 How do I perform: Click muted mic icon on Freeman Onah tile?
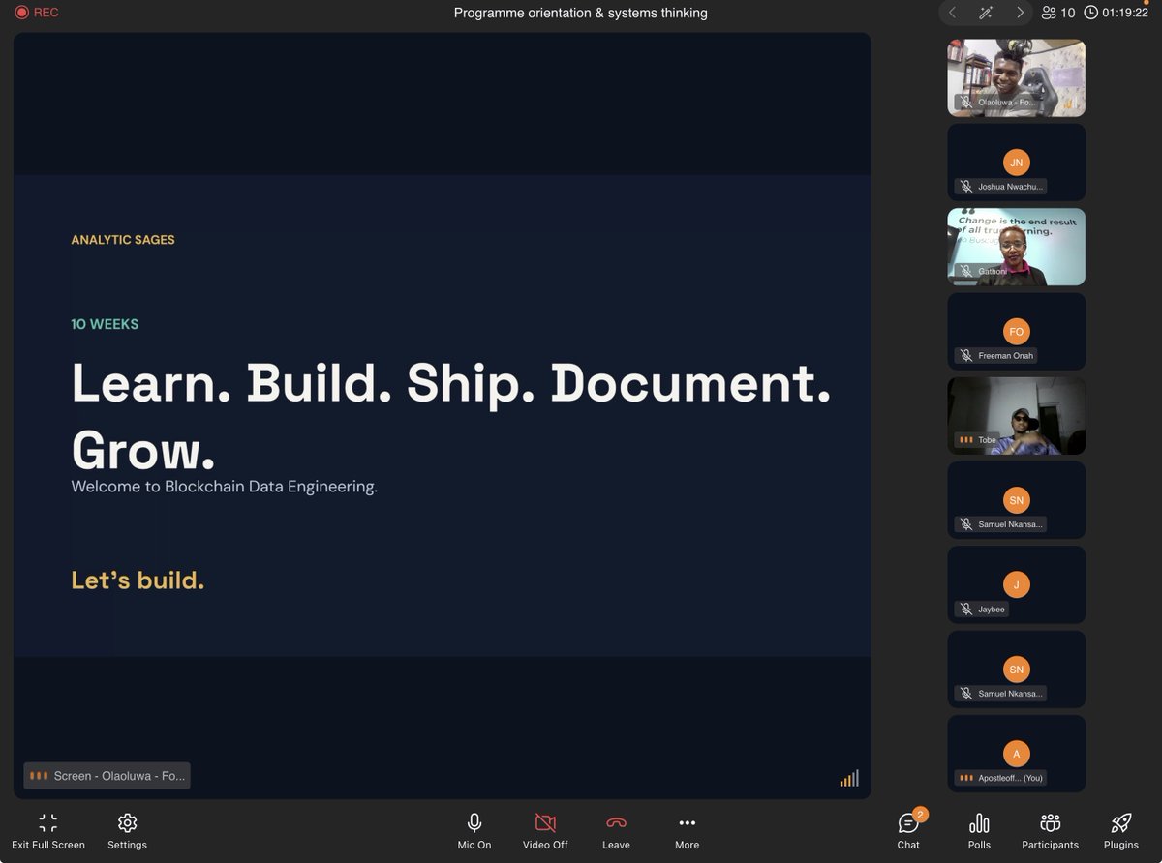[x=965, y=356]
